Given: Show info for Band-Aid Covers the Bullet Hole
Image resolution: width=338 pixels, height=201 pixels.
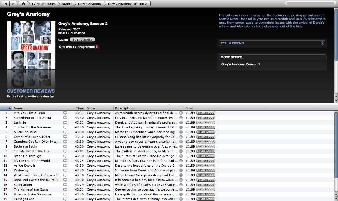Looking at the screenshot, I should pos(181,180).
